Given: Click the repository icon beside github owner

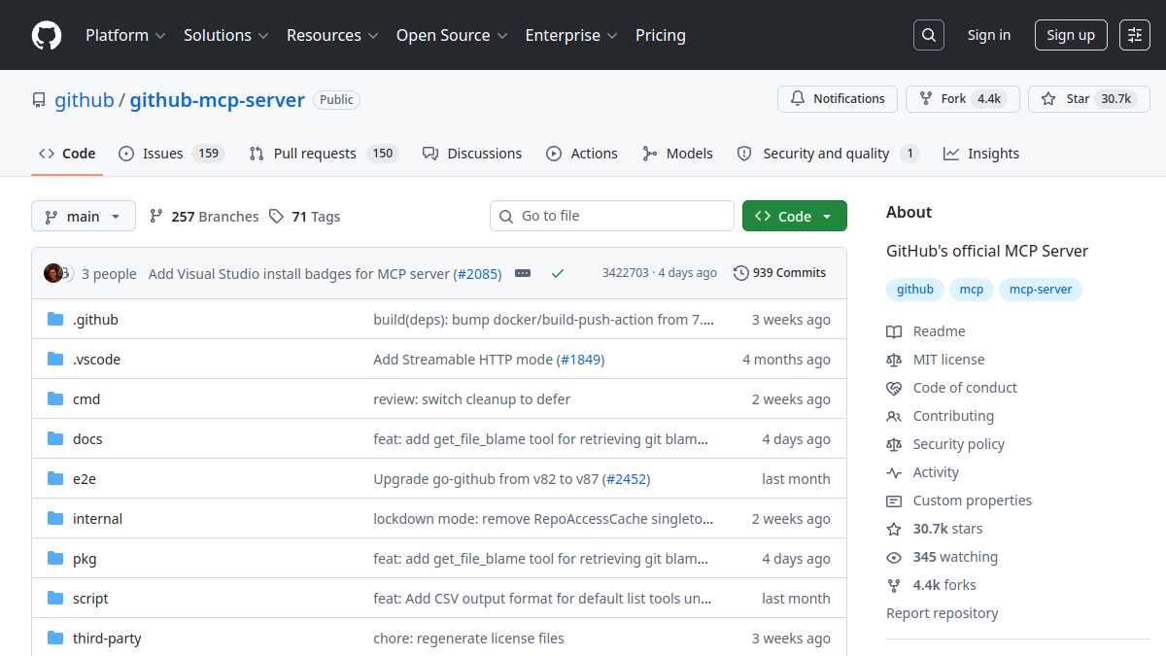Looking at the screenshot, I should [39, 100].
